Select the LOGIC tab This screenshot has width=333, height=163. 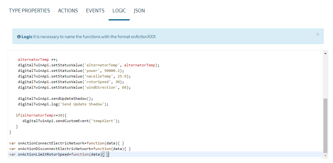(119, 11)
